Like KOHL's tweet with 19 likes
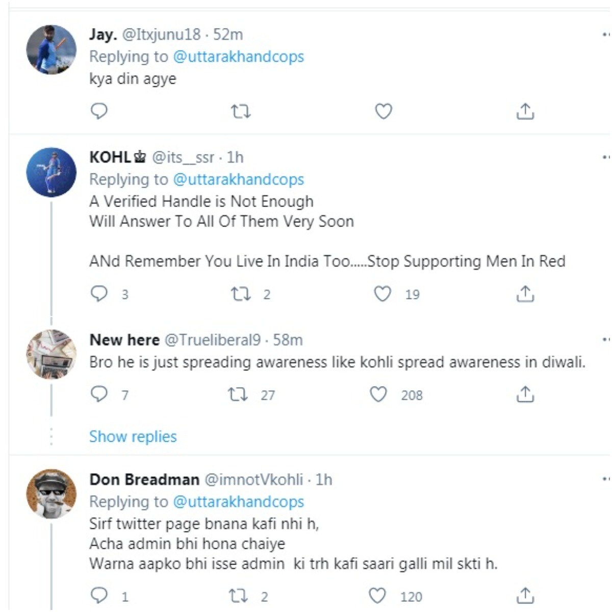 (x=383, y=294)
